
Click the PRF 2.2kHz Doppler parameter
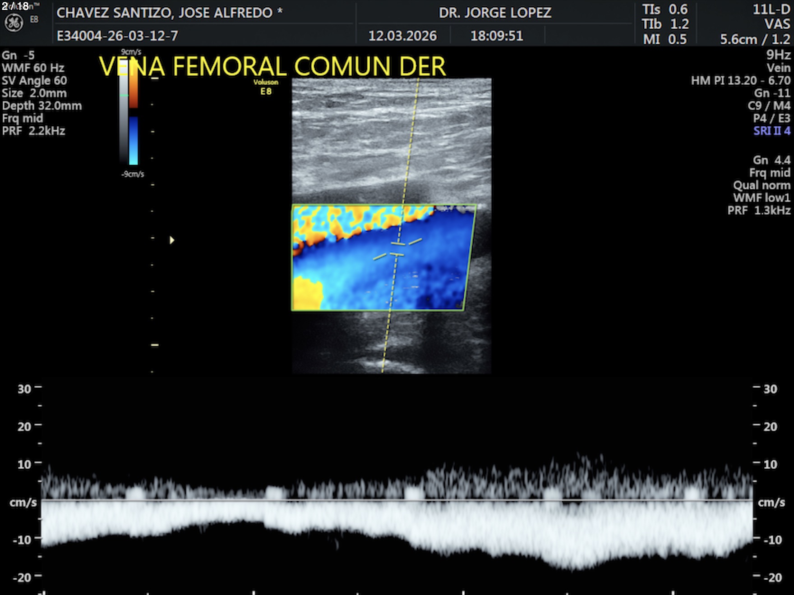coord(34,131)
